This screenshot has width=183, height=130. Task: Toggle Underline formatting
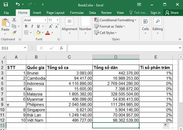[x=38, y=26]
